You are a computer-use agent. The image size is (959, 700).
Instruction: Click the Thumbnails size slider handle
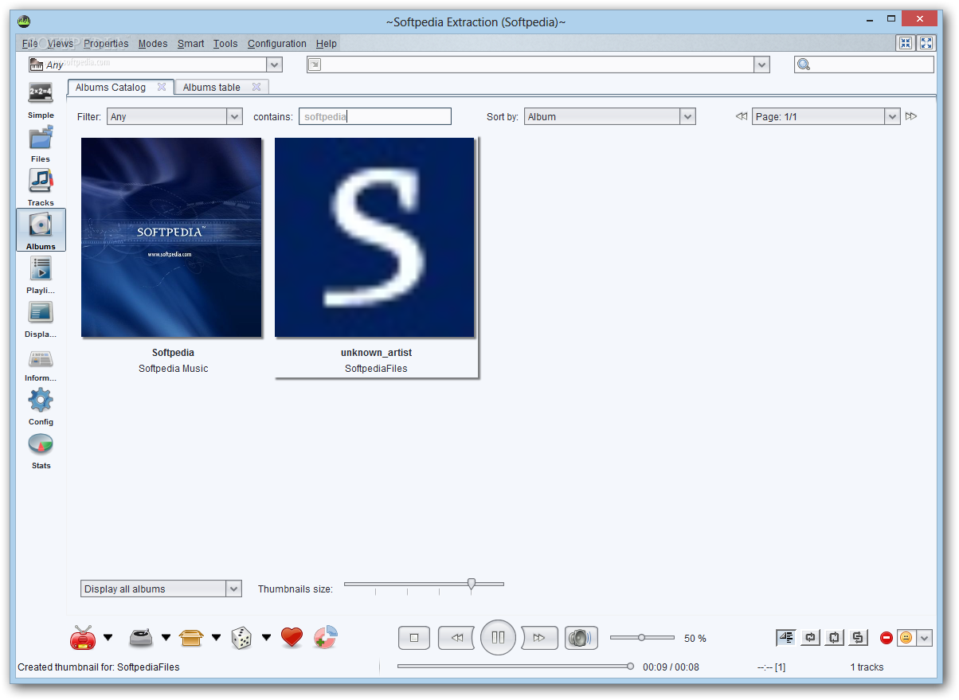472,585
